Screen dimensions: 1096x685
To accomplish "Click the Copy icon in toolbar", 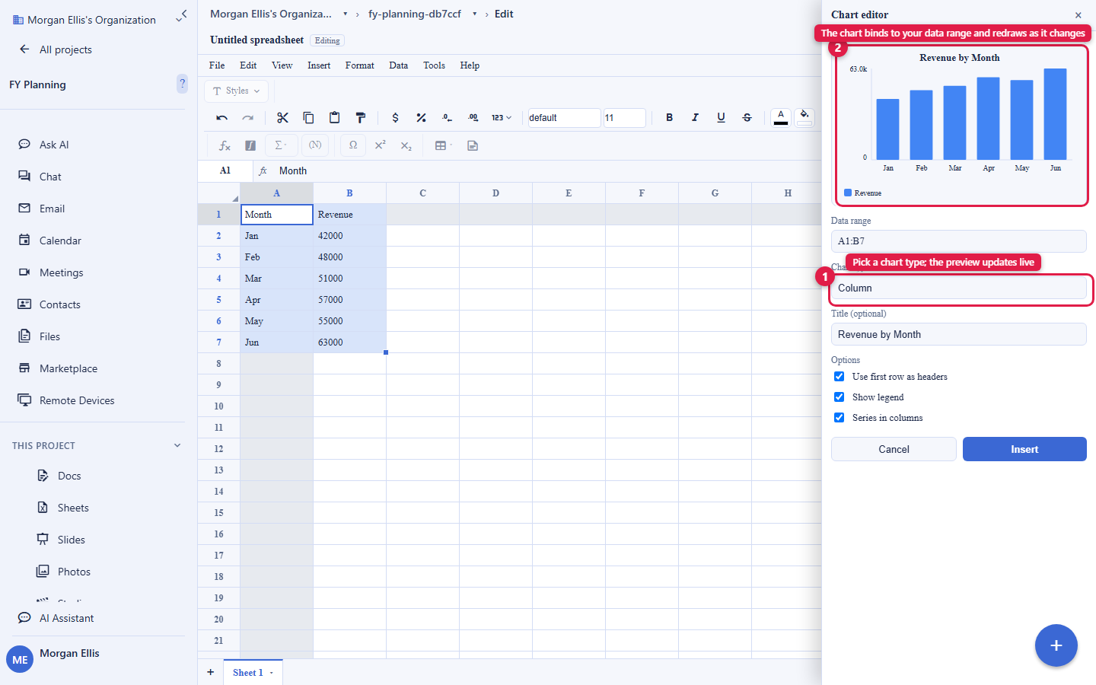I will click(x=308, y=118).
